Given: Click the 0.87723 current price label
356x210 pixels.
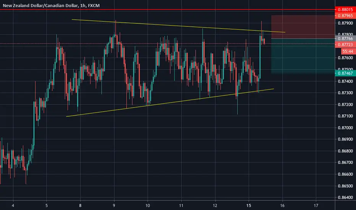Looking at the screenshot, I should coord(345,45).
